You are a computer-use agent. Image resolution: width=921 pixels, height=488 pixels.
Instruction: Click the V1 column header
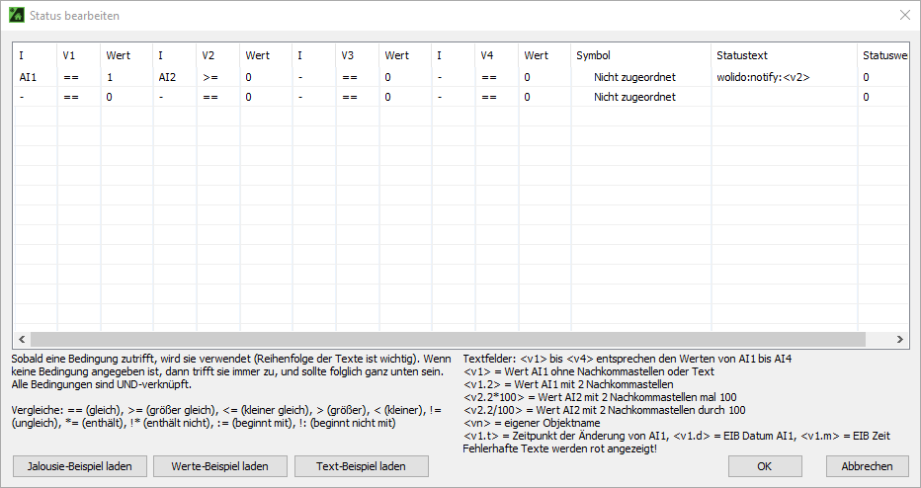[79, 55]
